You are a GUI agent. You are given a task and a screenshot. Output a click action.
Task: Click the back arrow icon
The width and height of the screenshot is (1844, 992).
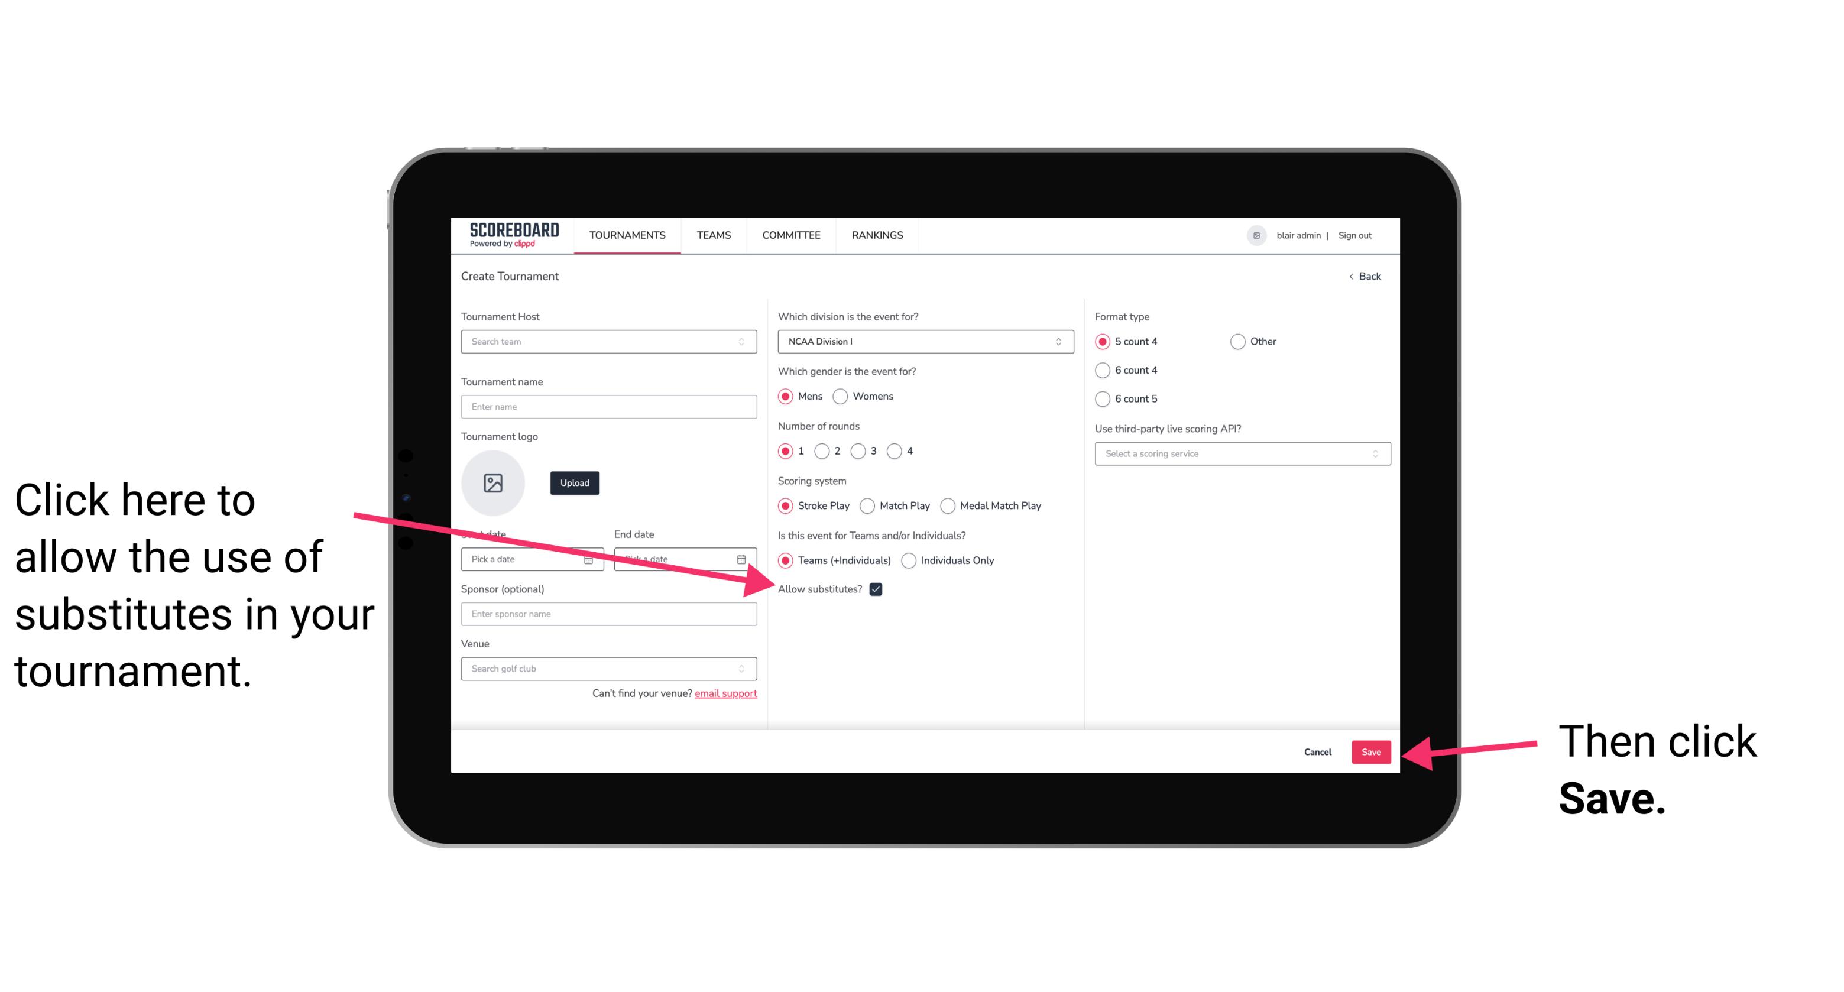click(1352, 276)
